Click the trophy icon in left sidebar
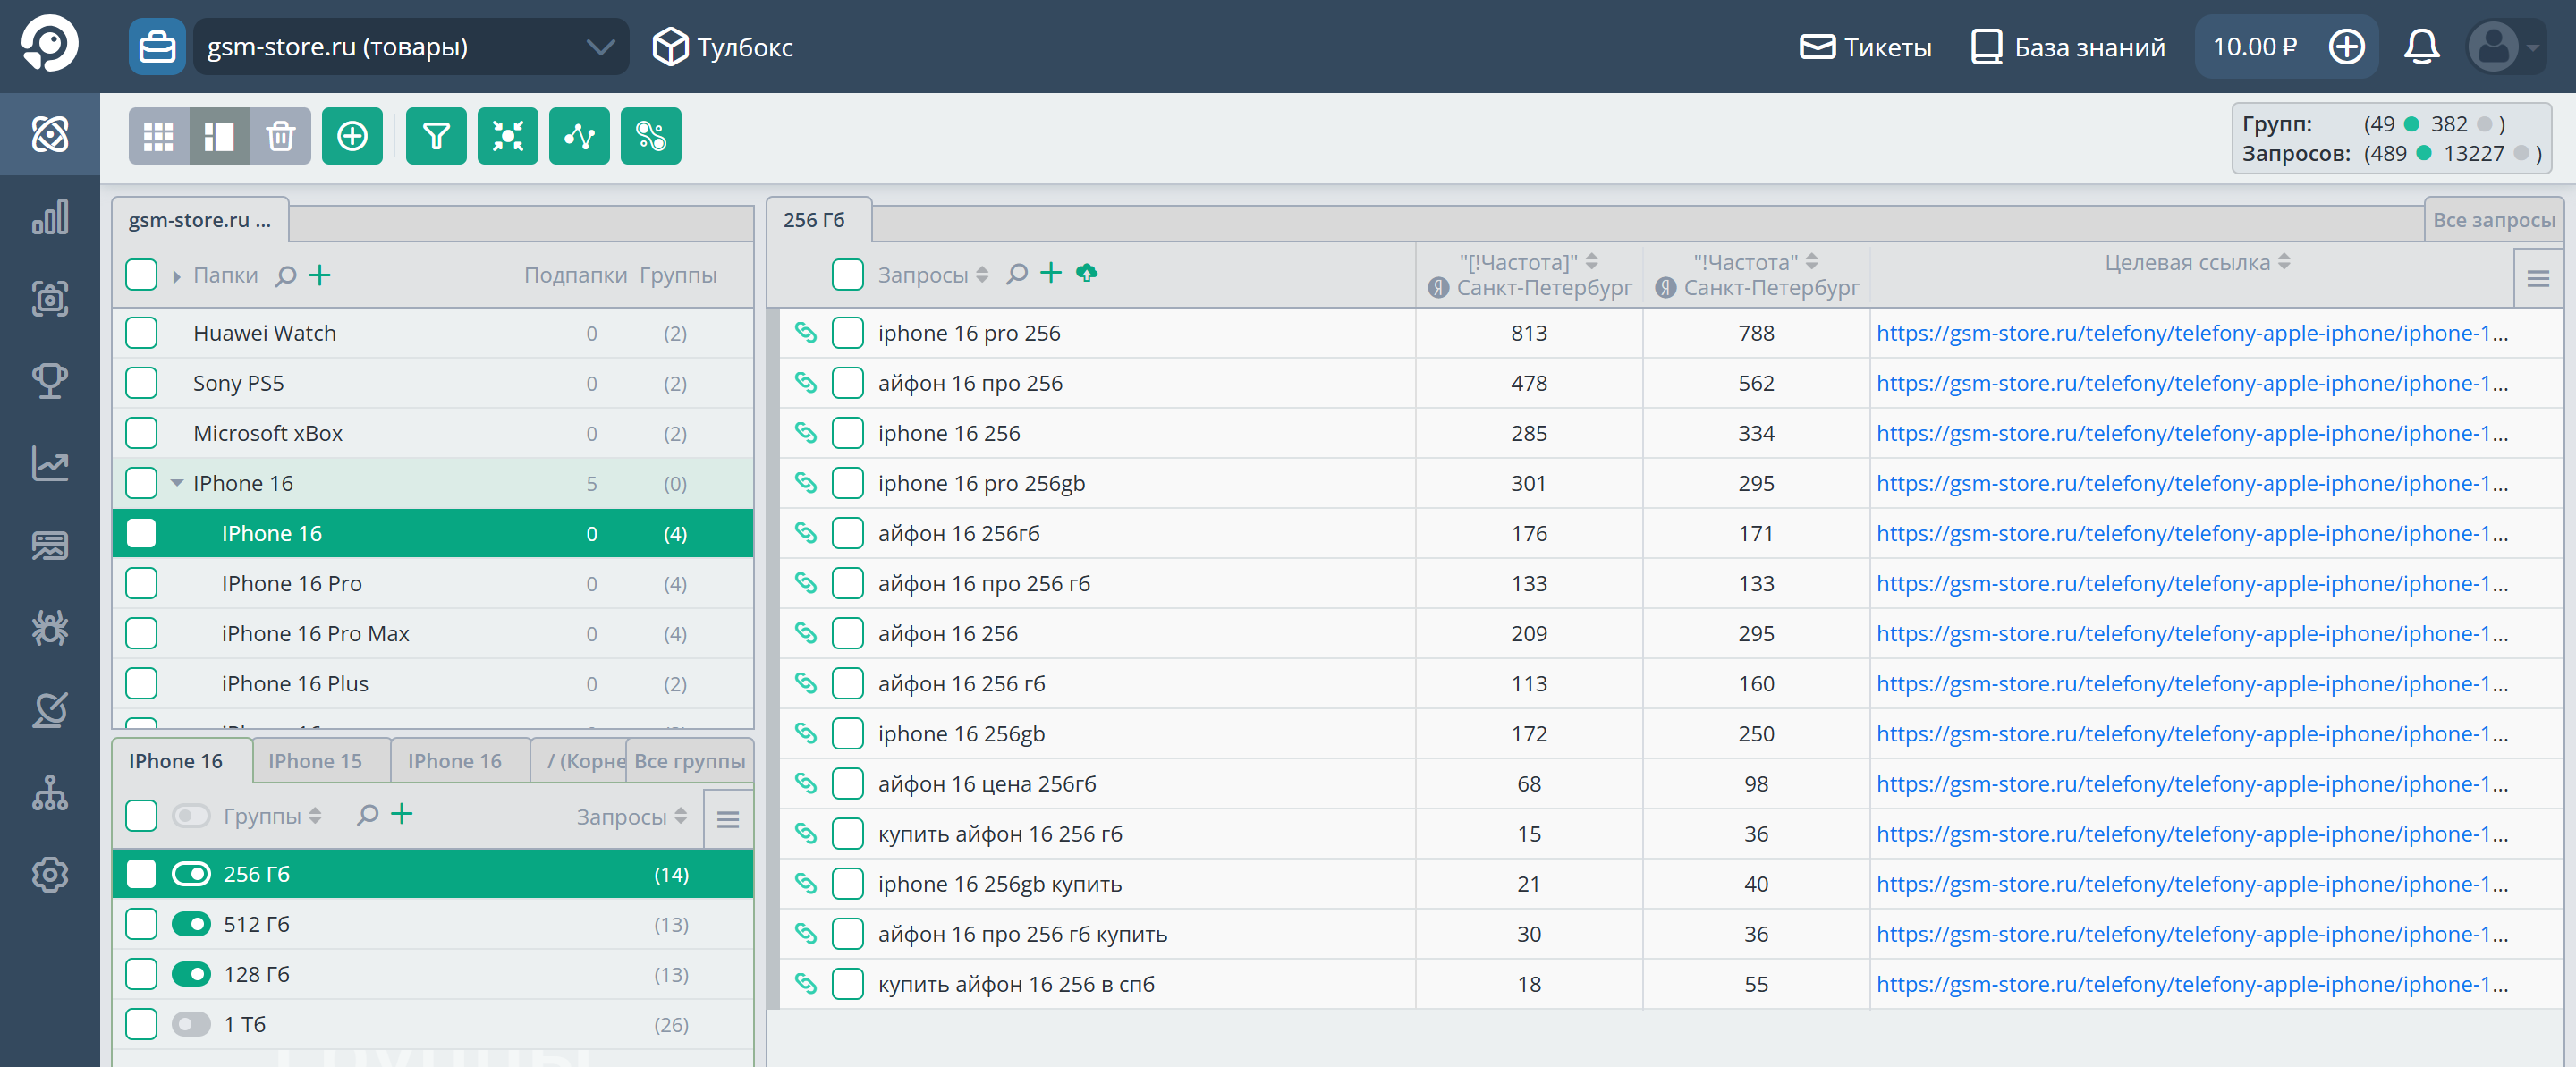The image size is (2576, 1067). coord(49,381)
